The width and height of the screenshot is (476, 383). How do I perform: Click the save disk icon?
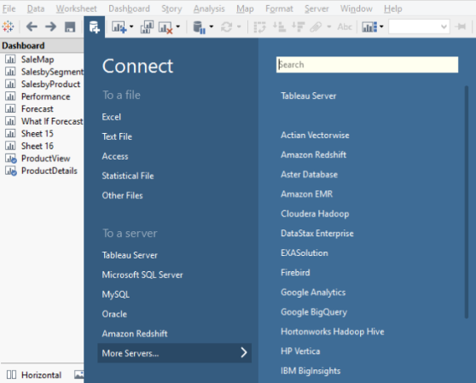coord(70,26)
